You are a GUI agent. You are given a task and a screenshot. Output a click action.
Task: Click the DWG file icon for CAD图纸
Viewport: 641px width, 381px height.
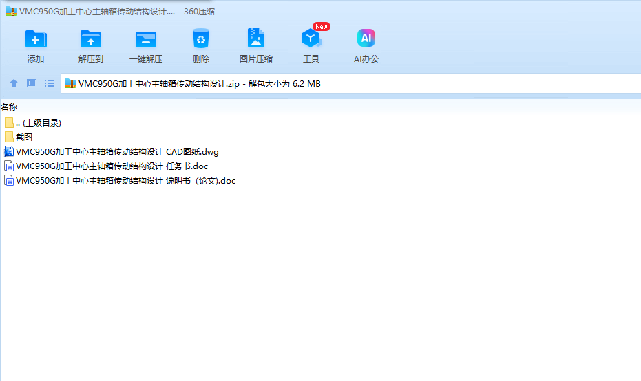tap(8, 151)
